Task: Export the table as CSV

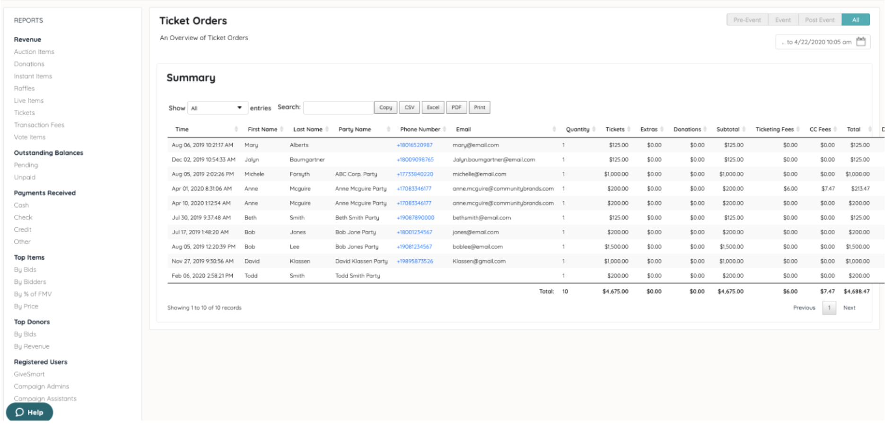Action: click(x=409, y=108)
